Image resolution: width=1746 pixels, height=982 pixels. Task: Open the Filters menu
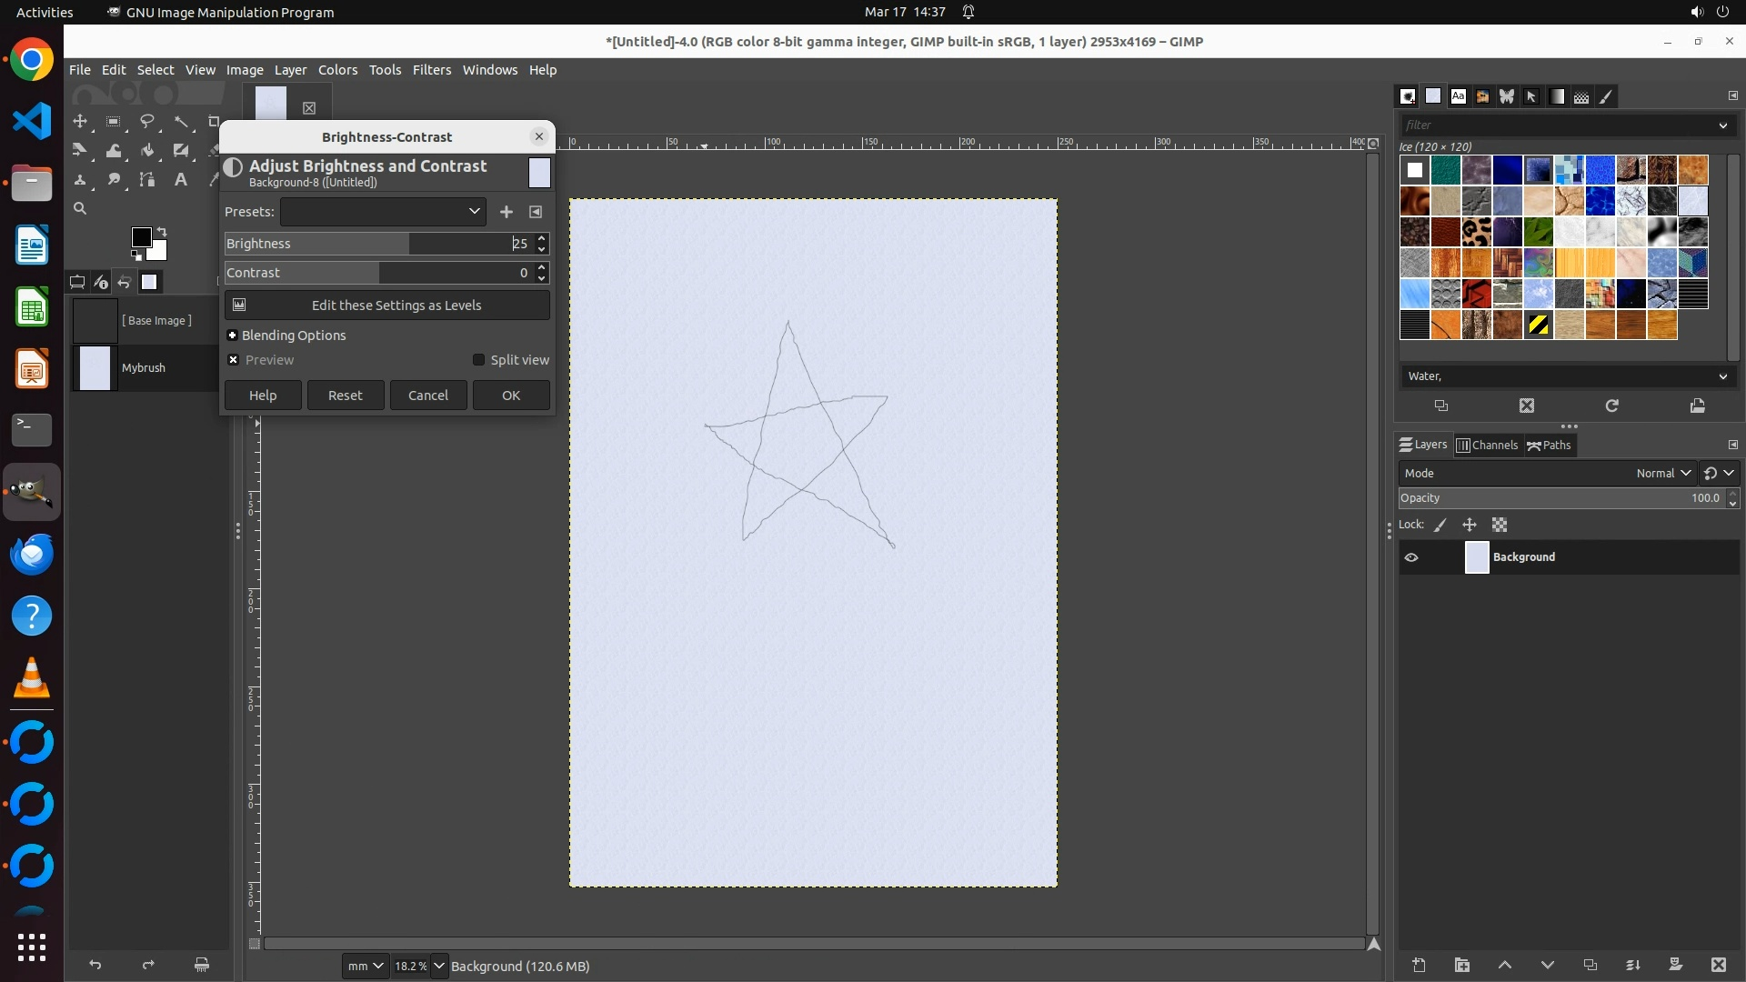[431, 70]
